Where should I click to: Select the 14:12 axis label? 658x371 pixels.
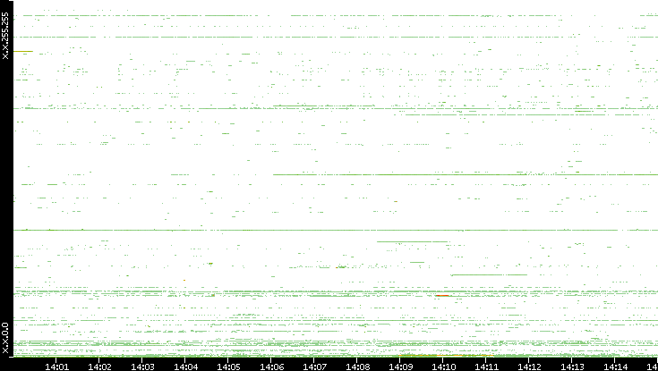tap(530, 367)
